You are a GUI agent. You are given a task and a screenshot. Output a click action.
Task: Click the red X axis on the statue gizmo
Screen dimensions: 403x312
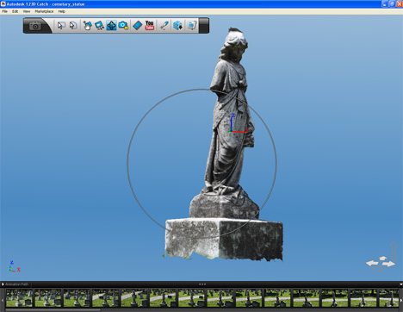point(239,132)
